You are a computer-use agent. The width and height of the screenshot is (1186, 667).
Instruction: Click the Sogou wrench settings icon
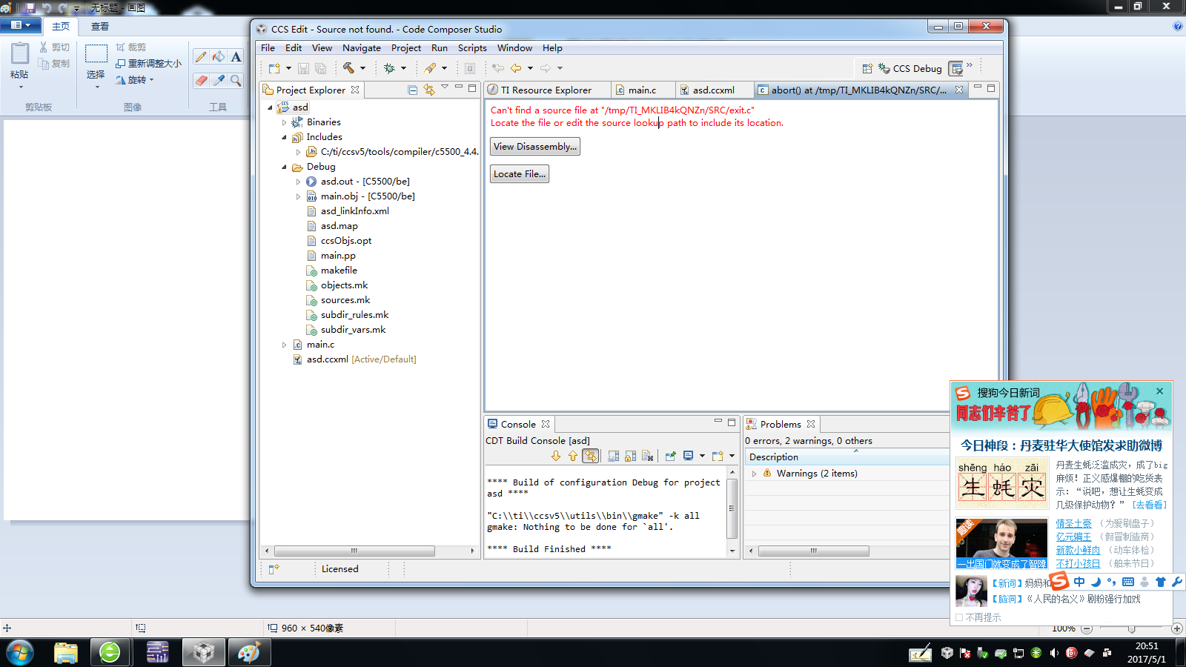(x=1176, y=582)
